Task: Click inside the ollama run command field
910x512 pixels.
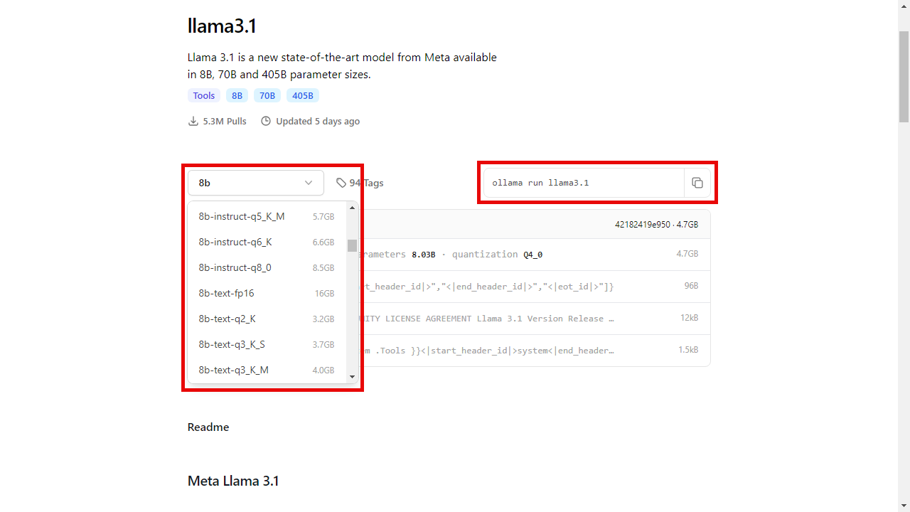Action: [x=583, y=183]
